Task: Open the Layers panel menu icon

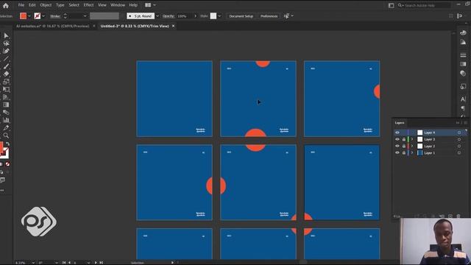Action: point(466,123)
